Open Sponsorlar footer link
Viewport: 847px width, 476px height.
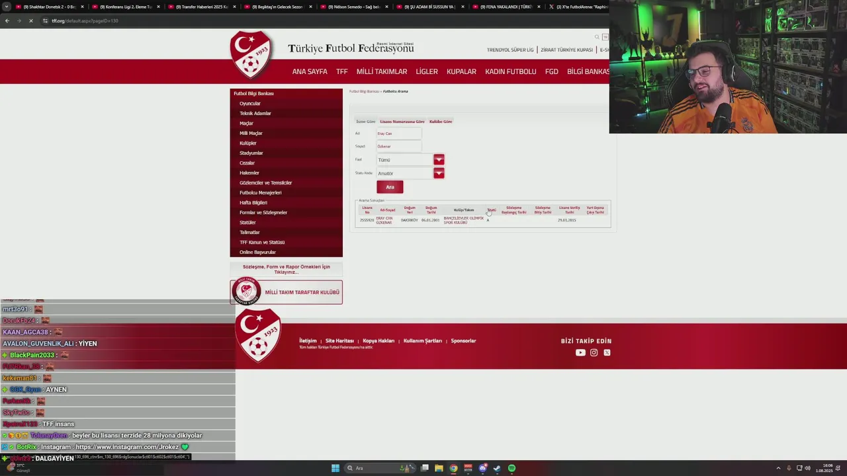point(463,340)
